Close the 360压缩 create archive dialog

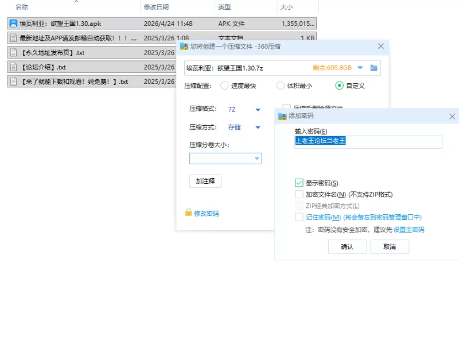click(x=380, y=47)
